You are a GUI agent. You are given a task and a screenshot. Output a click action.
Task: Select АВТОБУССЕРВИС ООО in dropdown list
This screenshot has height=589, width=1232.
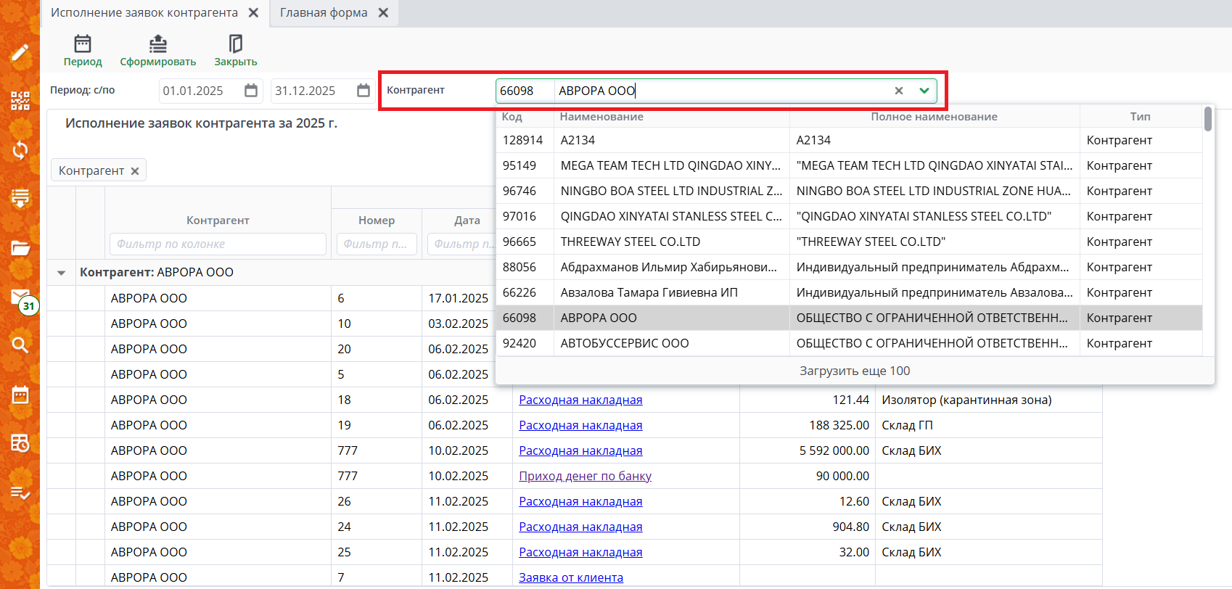click(x=624, y=343)
